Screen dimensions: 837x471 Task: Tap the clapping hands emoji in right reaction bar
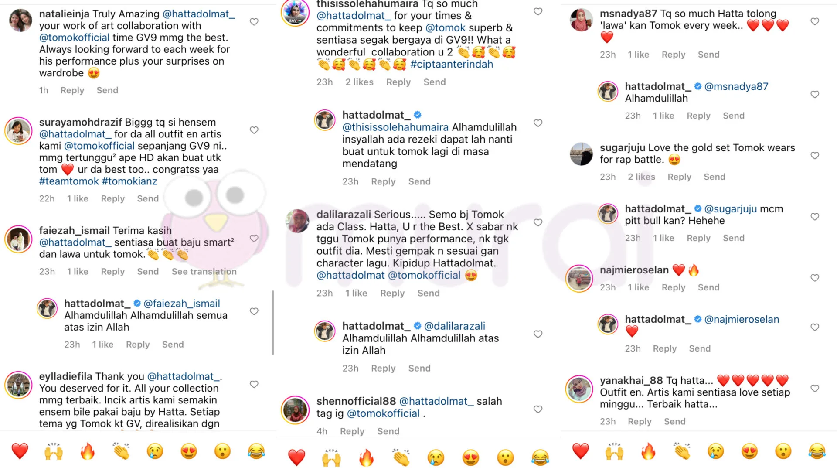click(682, 451)
